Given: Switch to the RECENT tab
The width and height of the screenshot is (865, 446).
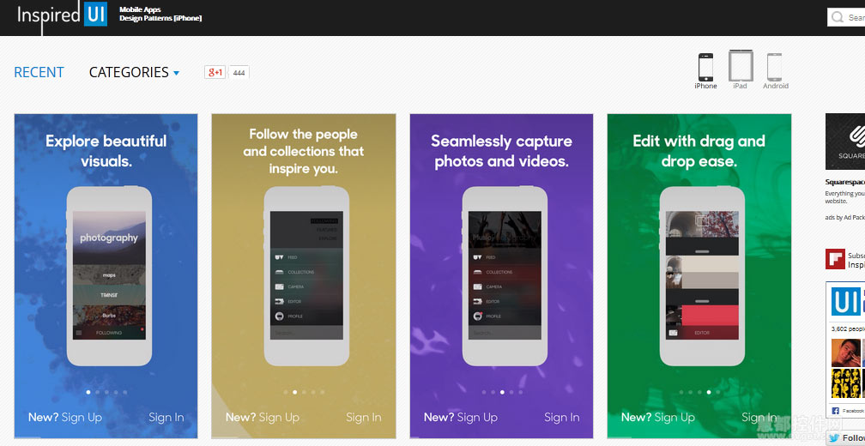Looking at the screenshot, I should 39,72.
